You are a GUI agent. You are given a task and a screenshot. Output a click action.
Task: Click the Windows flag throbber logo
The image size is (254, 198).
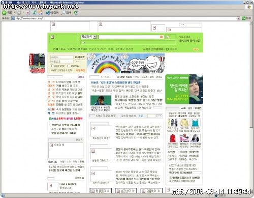point(249,7)
